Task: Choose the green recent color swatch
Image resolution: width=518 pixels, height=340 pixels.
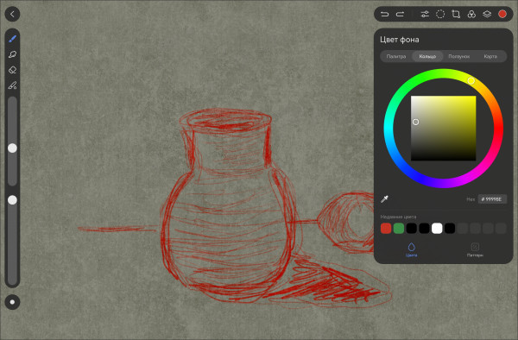Action: pos(399,228)
